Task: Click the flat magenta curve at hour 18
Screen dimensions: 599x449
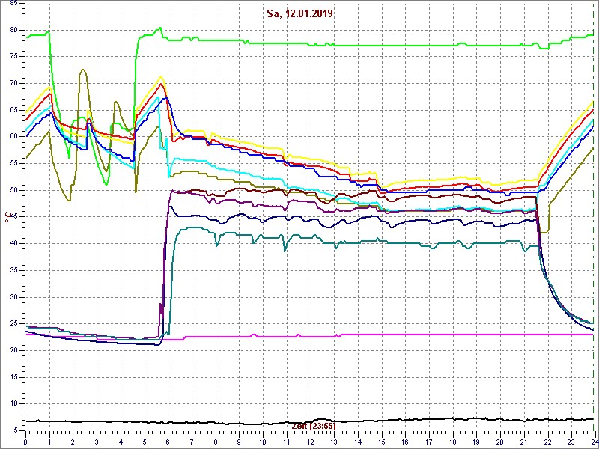Action: click(x=452, y=335)
